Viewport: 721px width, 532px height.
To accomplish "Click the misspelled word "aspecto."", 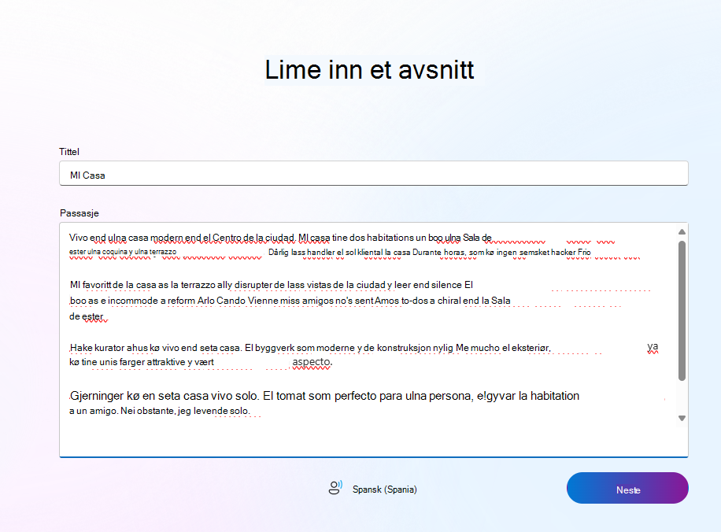I will pos(312,362).
